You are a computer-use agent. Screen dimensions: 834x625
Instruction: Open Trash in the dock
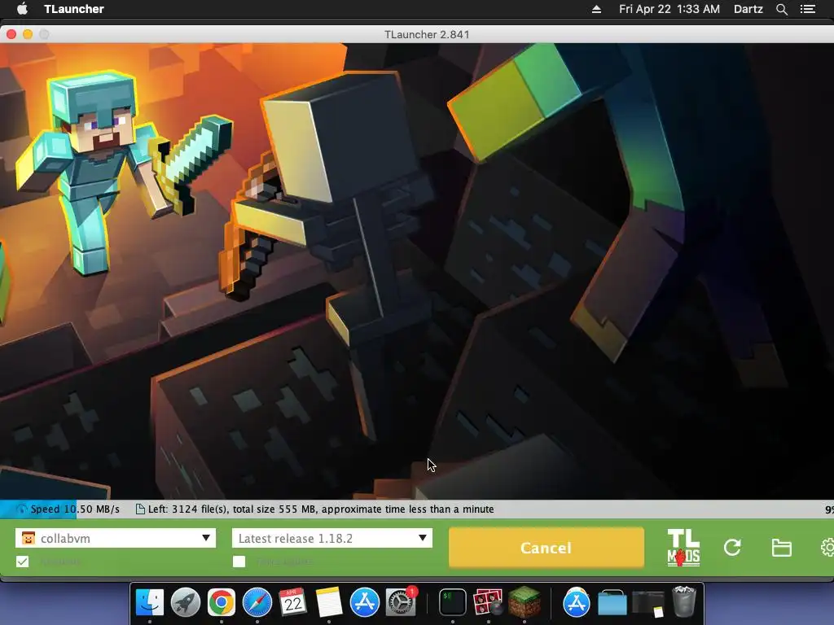click(684, 602)
